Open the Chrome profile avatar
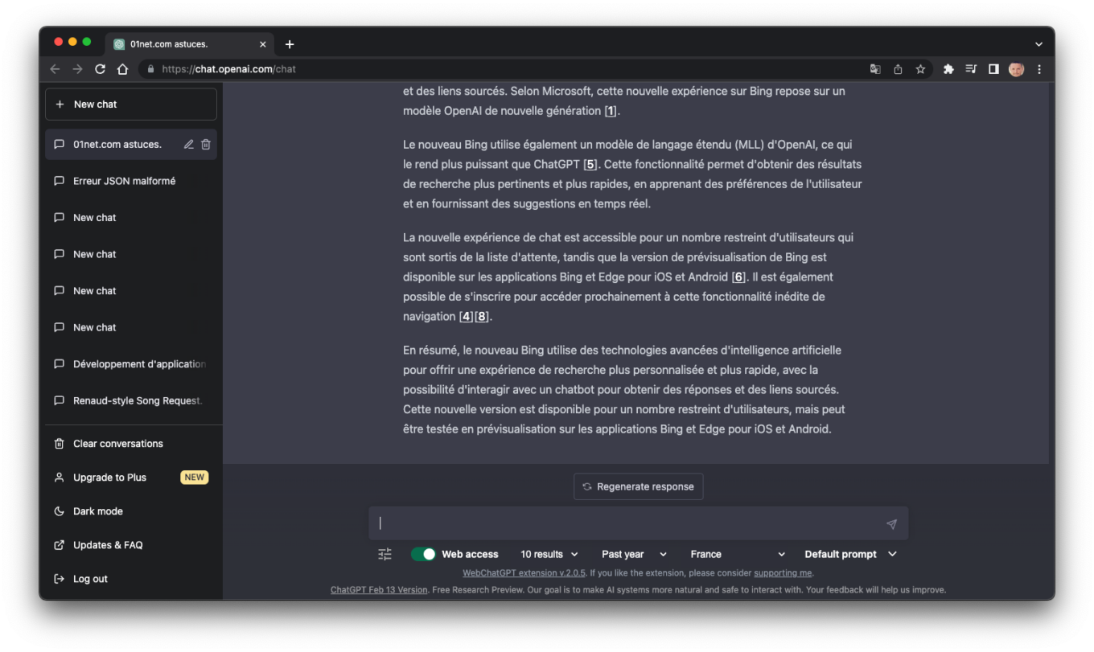 [1016, 69]
